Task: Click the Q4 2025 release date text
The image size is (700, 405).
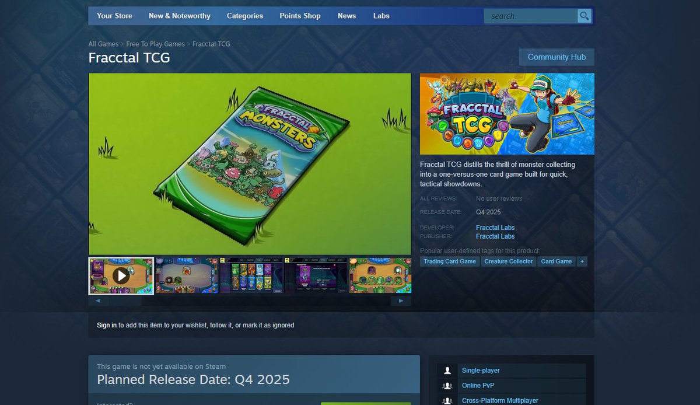Action: pyautogui.click(x=488, y=212)
